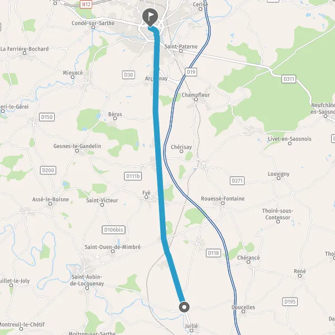The image size is (335, 335).
Task: Select the D19 road shield
Action: click(191, 72)
